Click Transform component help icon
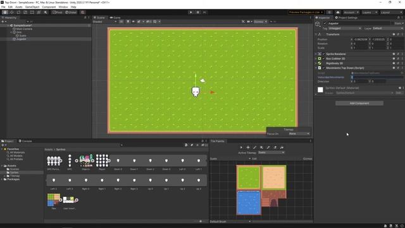Image resolution: width=405 pixels, height=228 pixels. click(394, 34)
